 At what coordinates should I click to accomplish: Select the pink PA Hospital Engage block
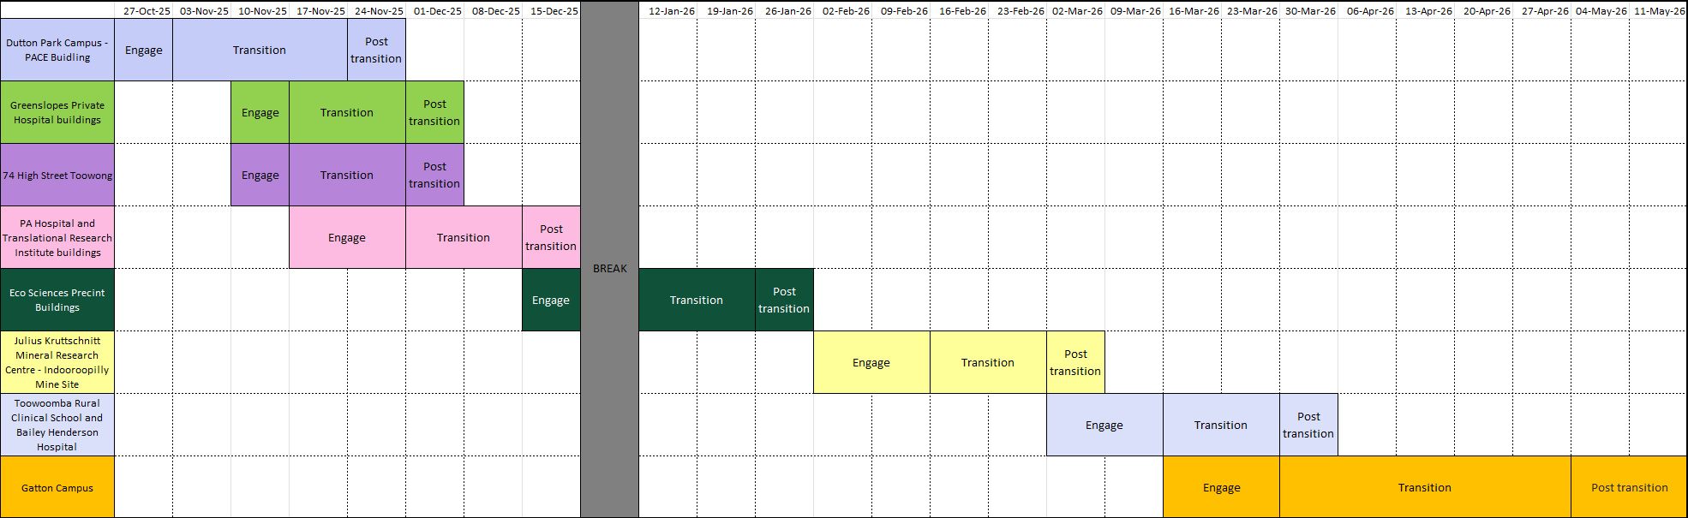click(347, 237)
